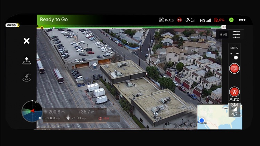Tap the height 36.7 m readout
260x146 pixels.
tap(86, 112)
